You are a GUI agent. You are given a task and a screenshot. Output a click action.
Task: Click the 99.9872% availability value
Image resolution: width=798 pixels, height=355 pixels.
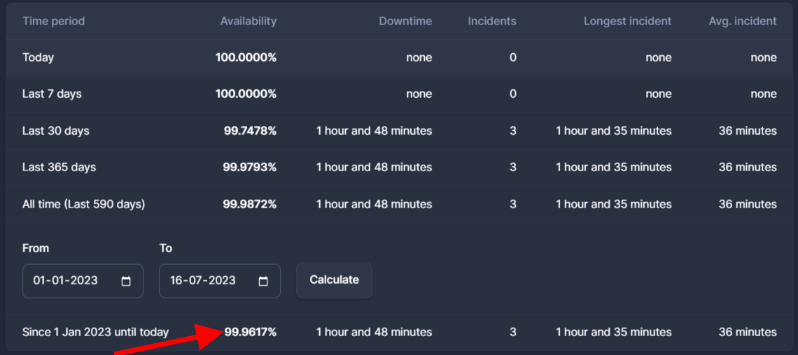pos(250,204)
